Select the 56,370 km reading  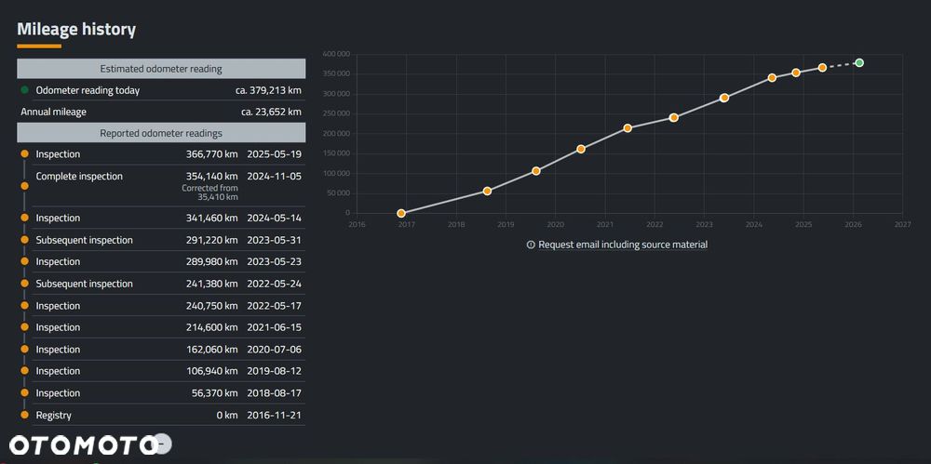[x=214, y=392]
